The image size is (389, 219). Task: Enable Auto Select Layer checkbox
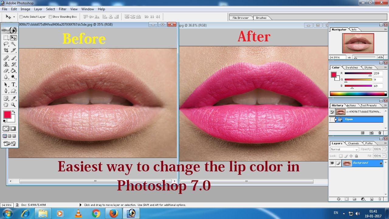coord(21,17)
